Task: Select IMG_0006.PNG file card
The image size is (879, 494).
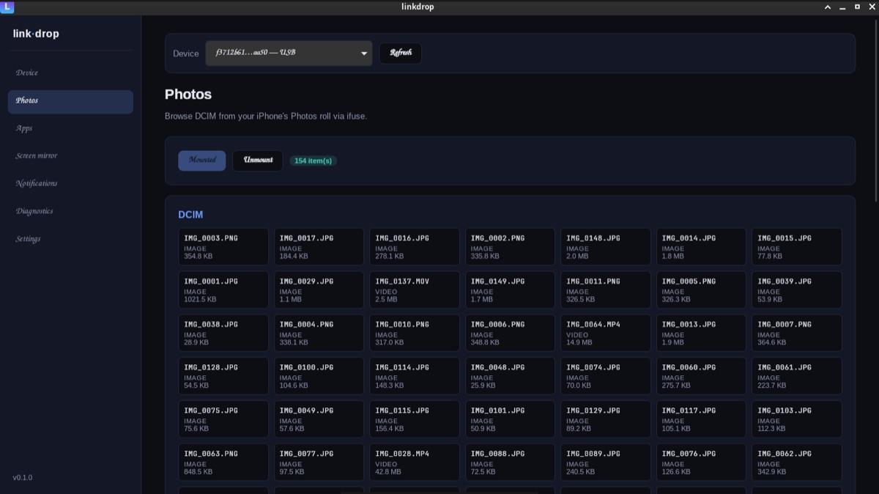Action: pyautogui.click(x=510, y=333)
